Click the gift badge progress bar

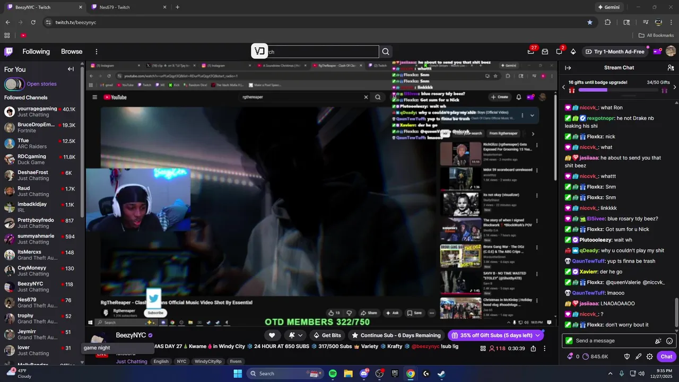point(618,91)
